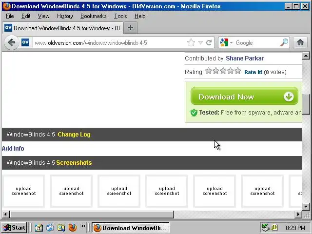The width and height of the screenshot is (312, 234).
Task: Open the View menu
Action: click(43, 16)
